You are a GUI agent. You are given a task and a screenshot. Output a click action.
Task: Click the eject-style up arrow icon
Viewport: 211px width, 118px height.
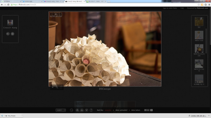77,110
